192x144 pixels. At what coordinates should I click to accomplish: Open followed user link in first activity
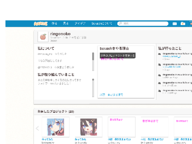coord(172,56)
